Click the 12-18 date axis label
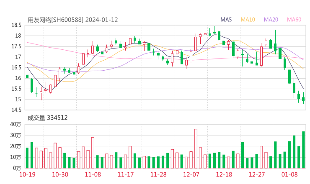This screenshot has width=310, height=184. 224,174
